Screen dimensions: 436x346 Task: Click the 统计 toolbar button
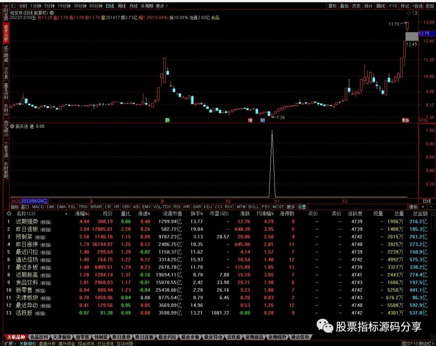[368, 6]
